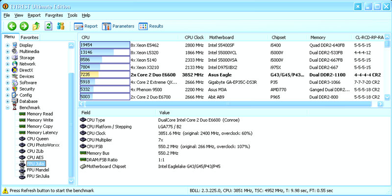Open the Favorites menu
The height and width of the screenshot is (196, 392).
tap(54, 15)
